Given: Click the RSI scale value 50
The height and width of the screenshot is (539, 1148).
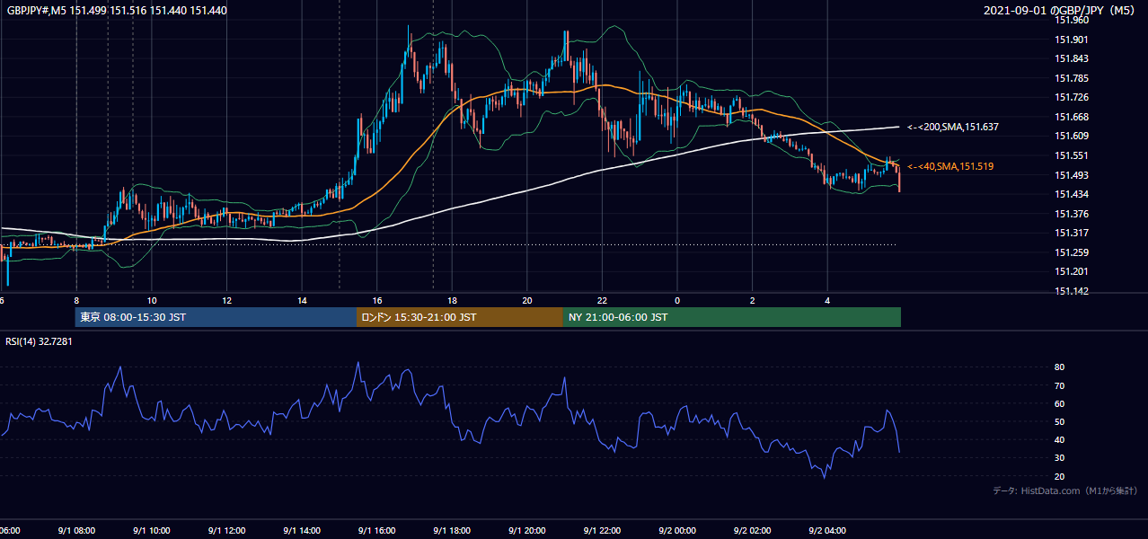Looking at the screenshot, I should [x=1060, y=421].
